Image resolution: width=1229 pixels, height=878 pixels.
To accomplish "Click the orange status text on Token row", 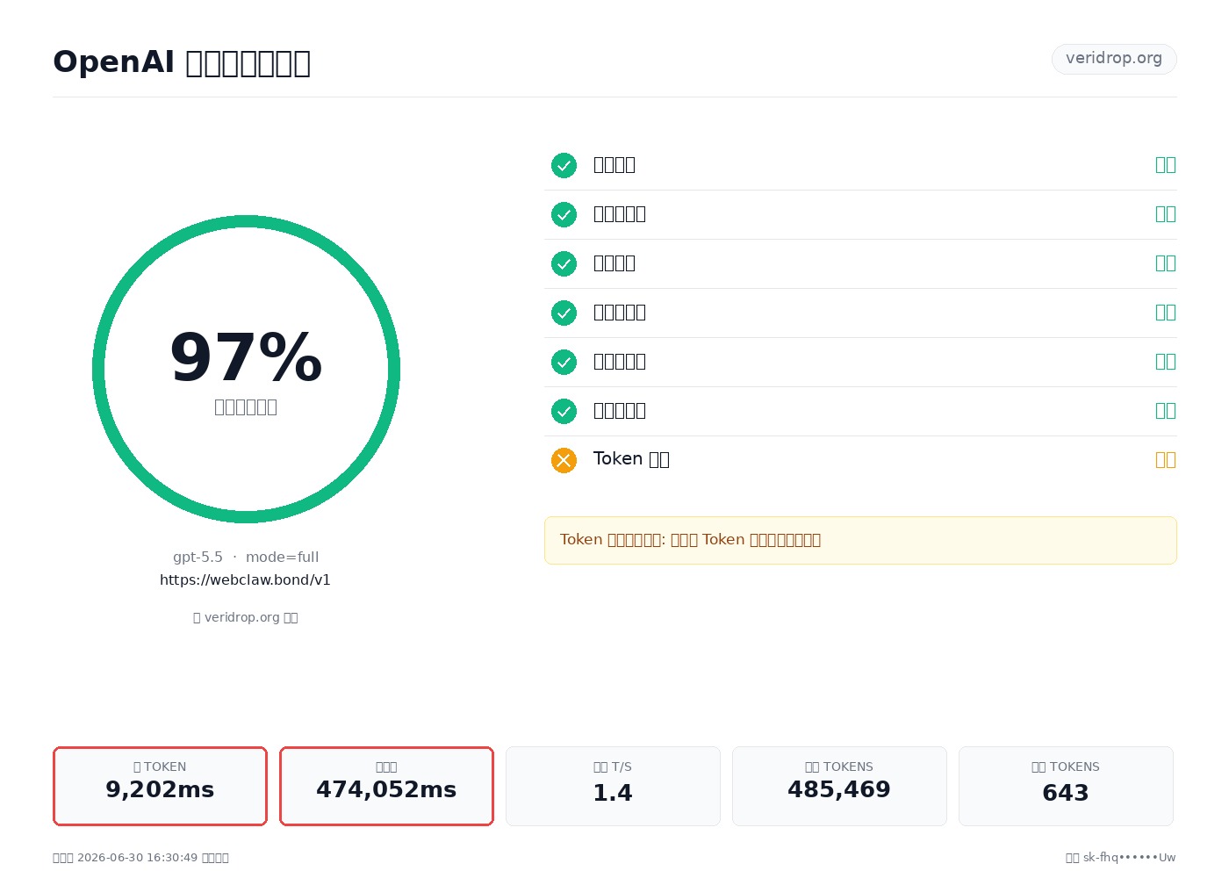I will tap(1165, 460).
